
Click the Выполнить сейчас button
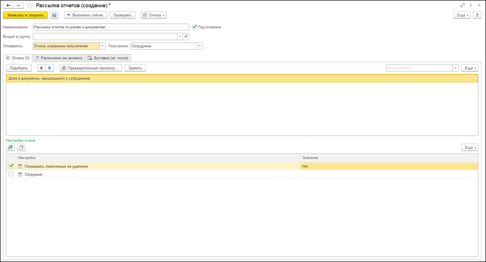coord(84,15)
